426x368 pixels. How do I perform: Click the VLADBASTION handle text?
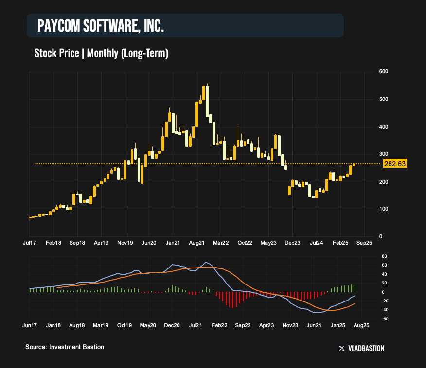[366, 348]
